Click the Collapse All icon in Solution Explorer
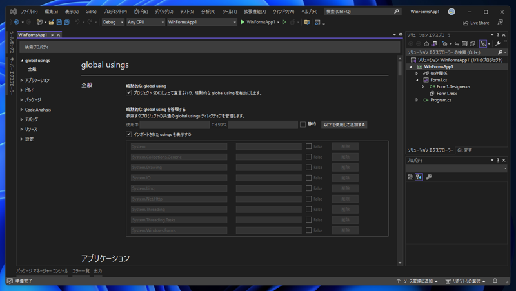Viewport: 516px width, 291px height. tap(464, 44)
